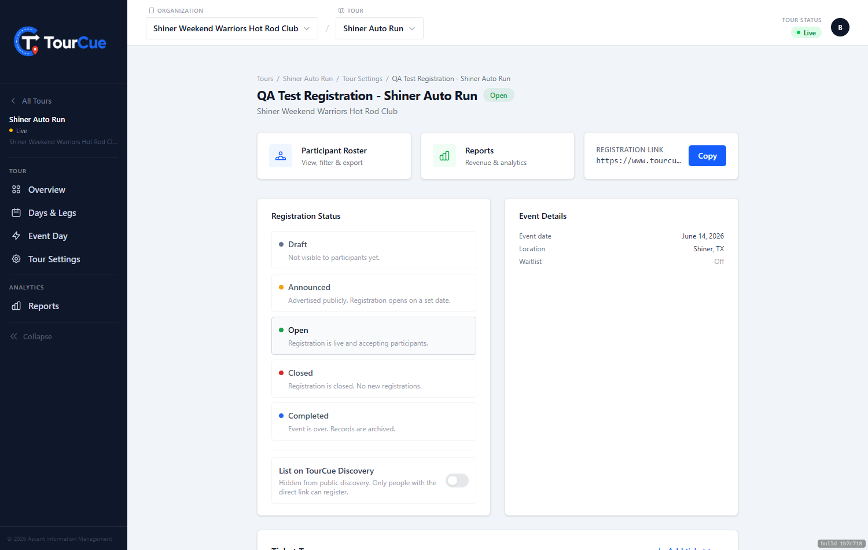This screenshot has height=550, width=868.
Task: Open Days & Legs in the sidebar
Action: click(x=64, y=212)
